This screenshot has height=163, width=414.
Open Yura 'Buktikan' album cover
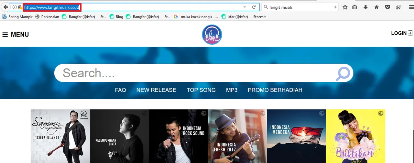(x=356, y=136)
